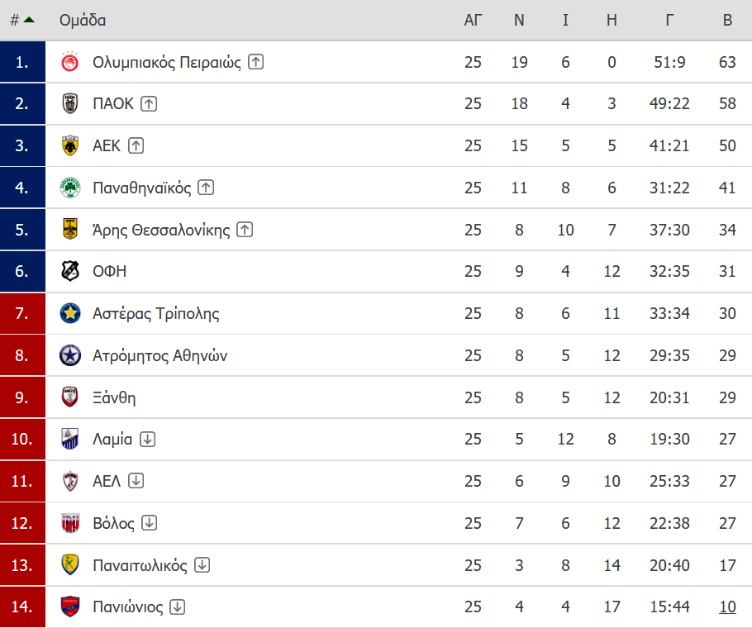Click the ΟΦΗ black and white crest

click(70, 271)
